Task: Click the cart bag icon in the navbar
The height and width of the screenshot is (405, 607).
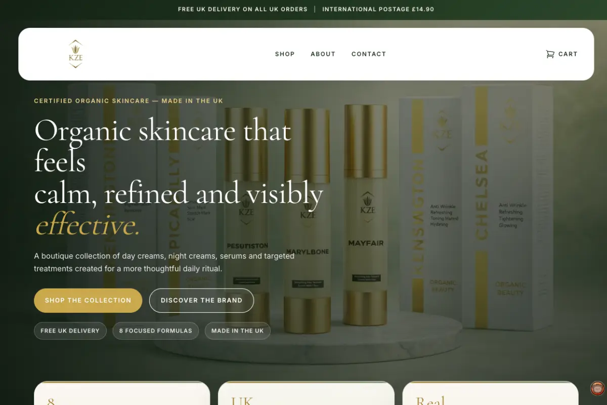Action: (550, 54)
